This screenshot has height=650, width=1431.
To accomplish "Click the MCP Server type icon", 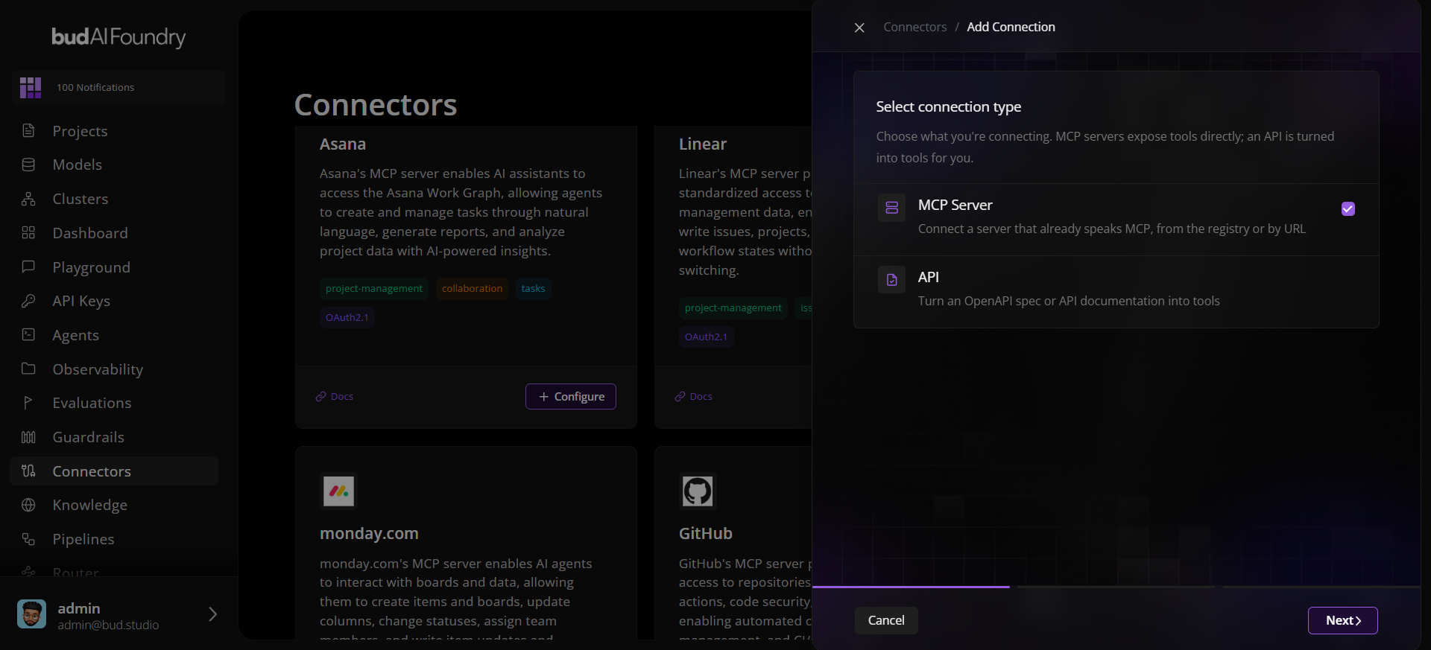I will 891,208.
